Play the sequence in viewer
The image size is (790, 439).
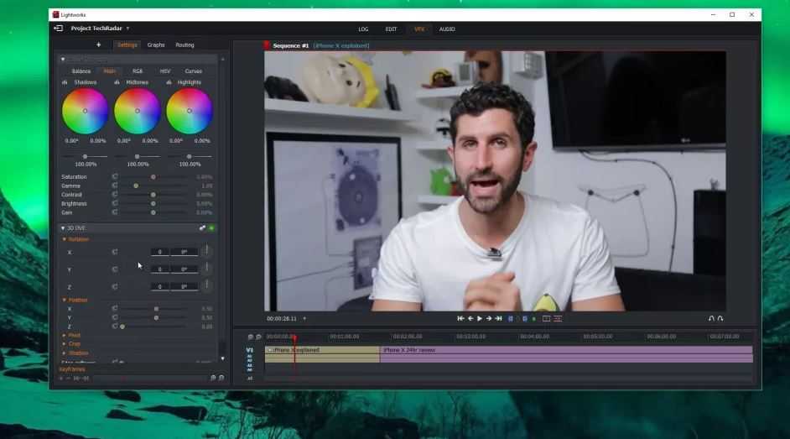[480, 318]
